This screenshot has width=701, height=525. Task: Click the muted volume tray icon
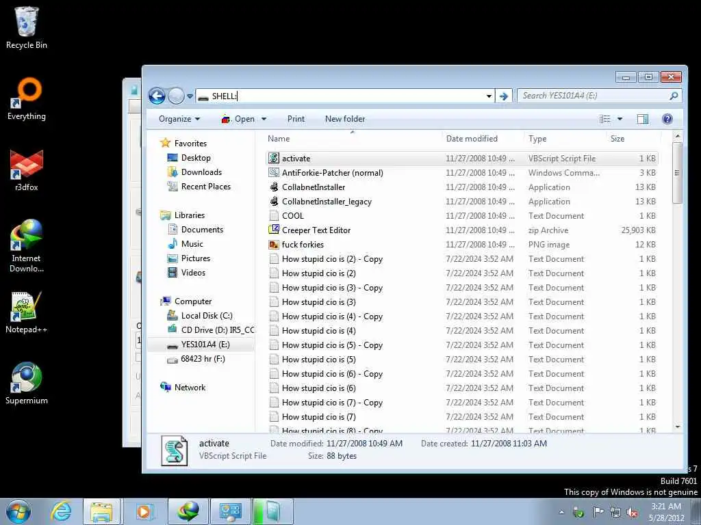click(632, 512)
